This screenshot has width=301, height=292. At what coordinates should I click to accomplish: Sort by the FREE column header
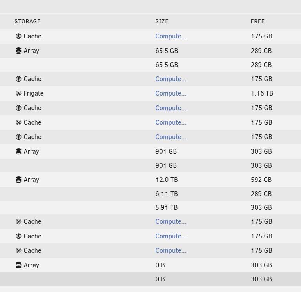pyautogui.click(x=257, y=21)
